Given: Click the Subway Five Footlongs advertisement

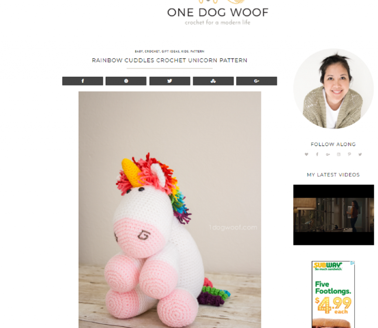Looking at the screenshot, I should point(333,294).
